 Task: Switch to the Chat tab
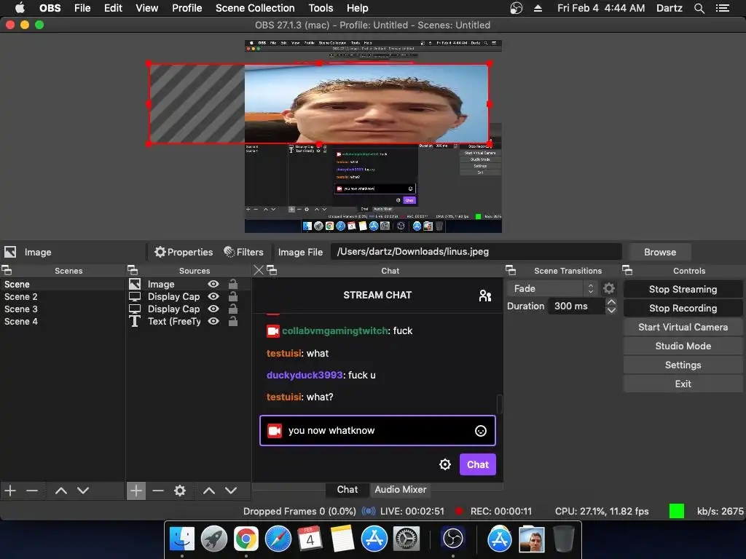coord(348,490)
